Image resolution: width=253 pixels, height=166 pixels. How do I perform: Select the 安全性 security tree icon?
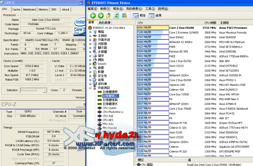[95, 76]
